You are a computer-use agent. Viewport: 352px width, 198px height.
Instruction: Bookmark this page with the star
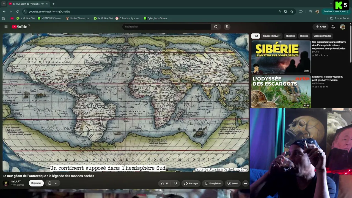pos(292,12)
